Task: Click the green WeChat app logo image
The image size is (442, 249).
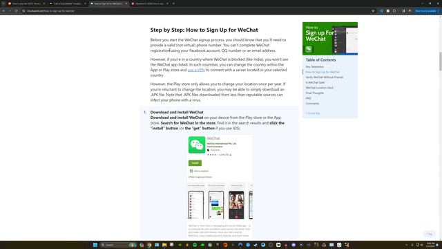Action: coord(197,145)
